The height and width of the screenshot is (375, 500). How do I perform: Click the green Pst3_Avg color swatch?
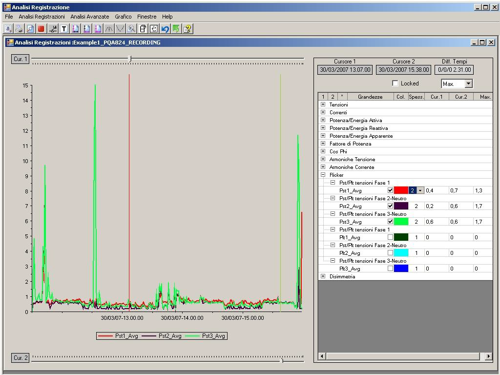(401, 222)
